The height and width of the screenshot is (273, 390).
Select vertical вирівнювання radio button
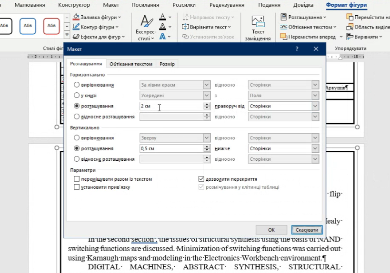[x=77, y=137]
